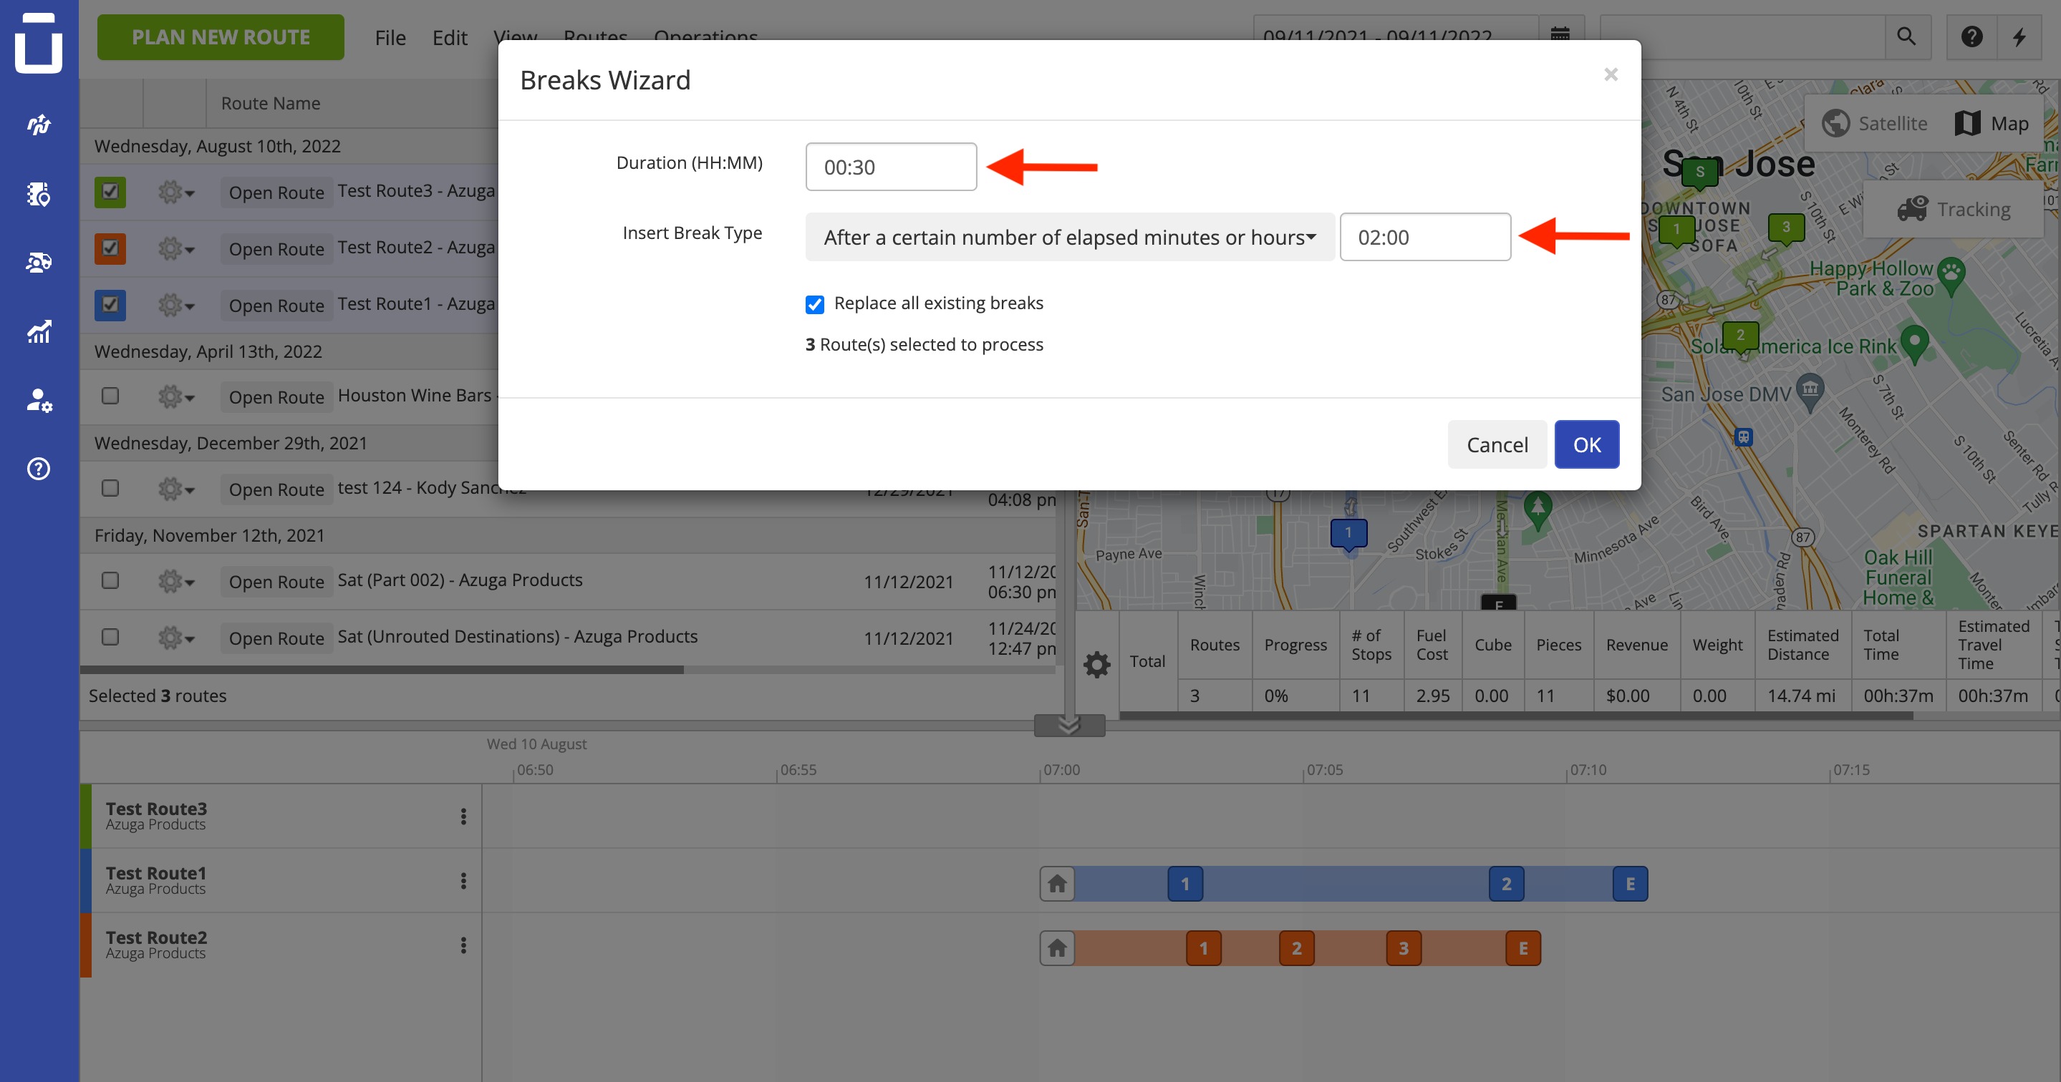Viewport: 2061px width, 1082px height.
Task: Open the Edit menu
Action: (x=450, y=38)
